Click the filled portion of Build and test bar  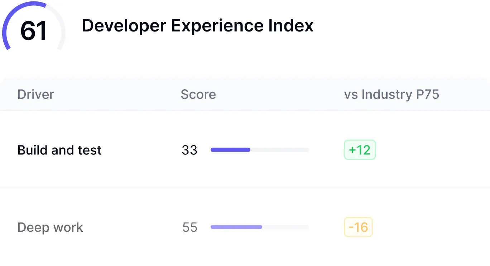(x=230, y=150)
